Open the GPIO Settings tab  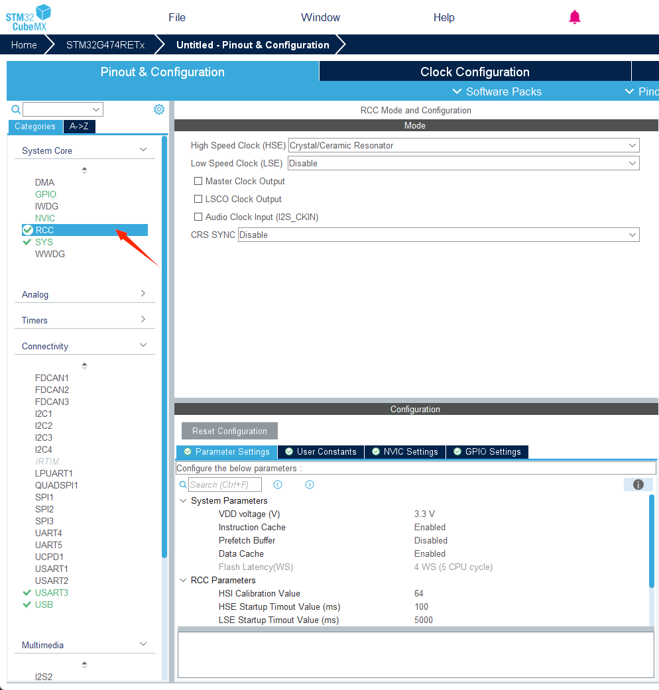[x=487, y=452]
